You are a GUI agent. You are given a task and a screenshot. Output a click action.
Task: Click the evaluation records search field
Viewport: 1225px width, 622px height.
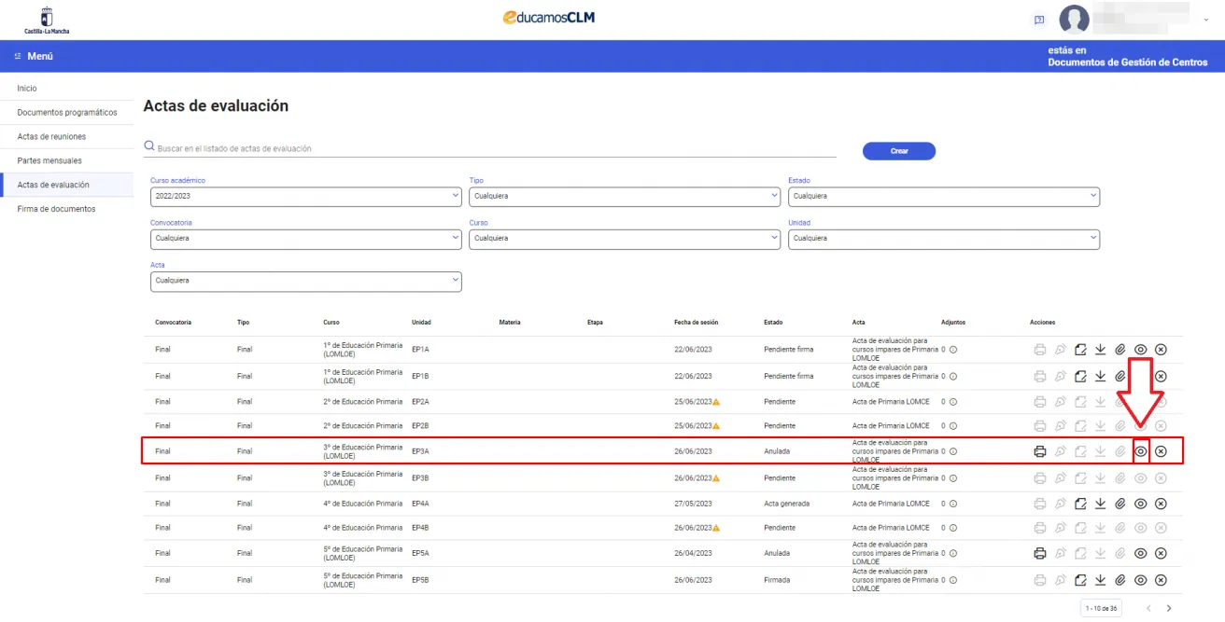(490, 148)
